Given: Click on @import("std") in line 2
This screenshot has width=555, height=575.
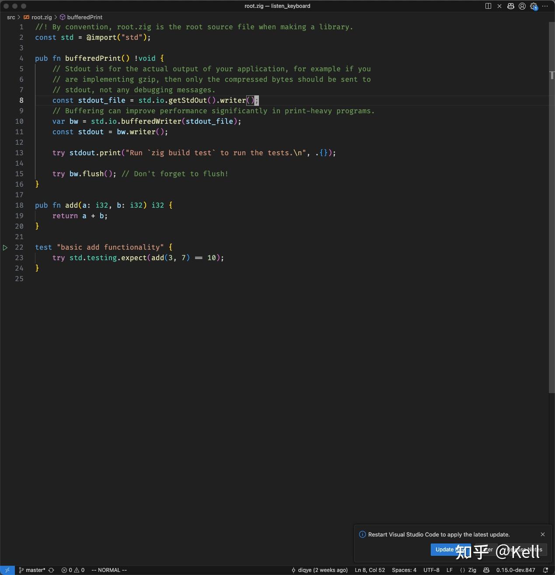Looking at the screenshot, I should click(x=117, y=37).
